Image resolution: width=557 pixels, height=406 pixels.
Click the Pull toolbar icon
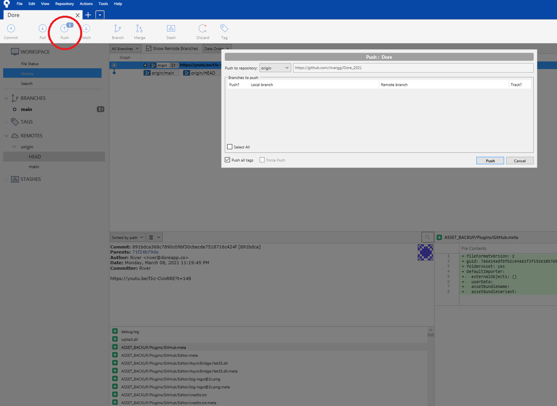[x=42, y=28]
